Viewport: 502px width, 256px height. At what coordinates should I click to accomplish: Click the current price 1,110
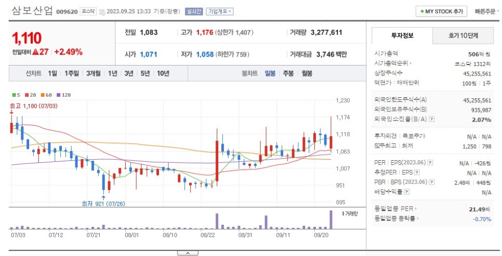pos(27,38)
